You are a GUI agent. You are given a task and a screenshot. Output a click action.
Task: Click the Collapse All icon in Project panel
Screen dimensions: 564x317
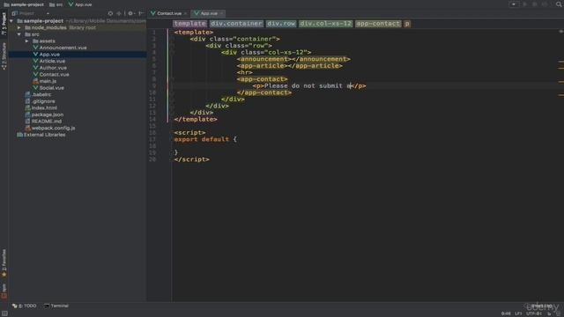[119, 13]
